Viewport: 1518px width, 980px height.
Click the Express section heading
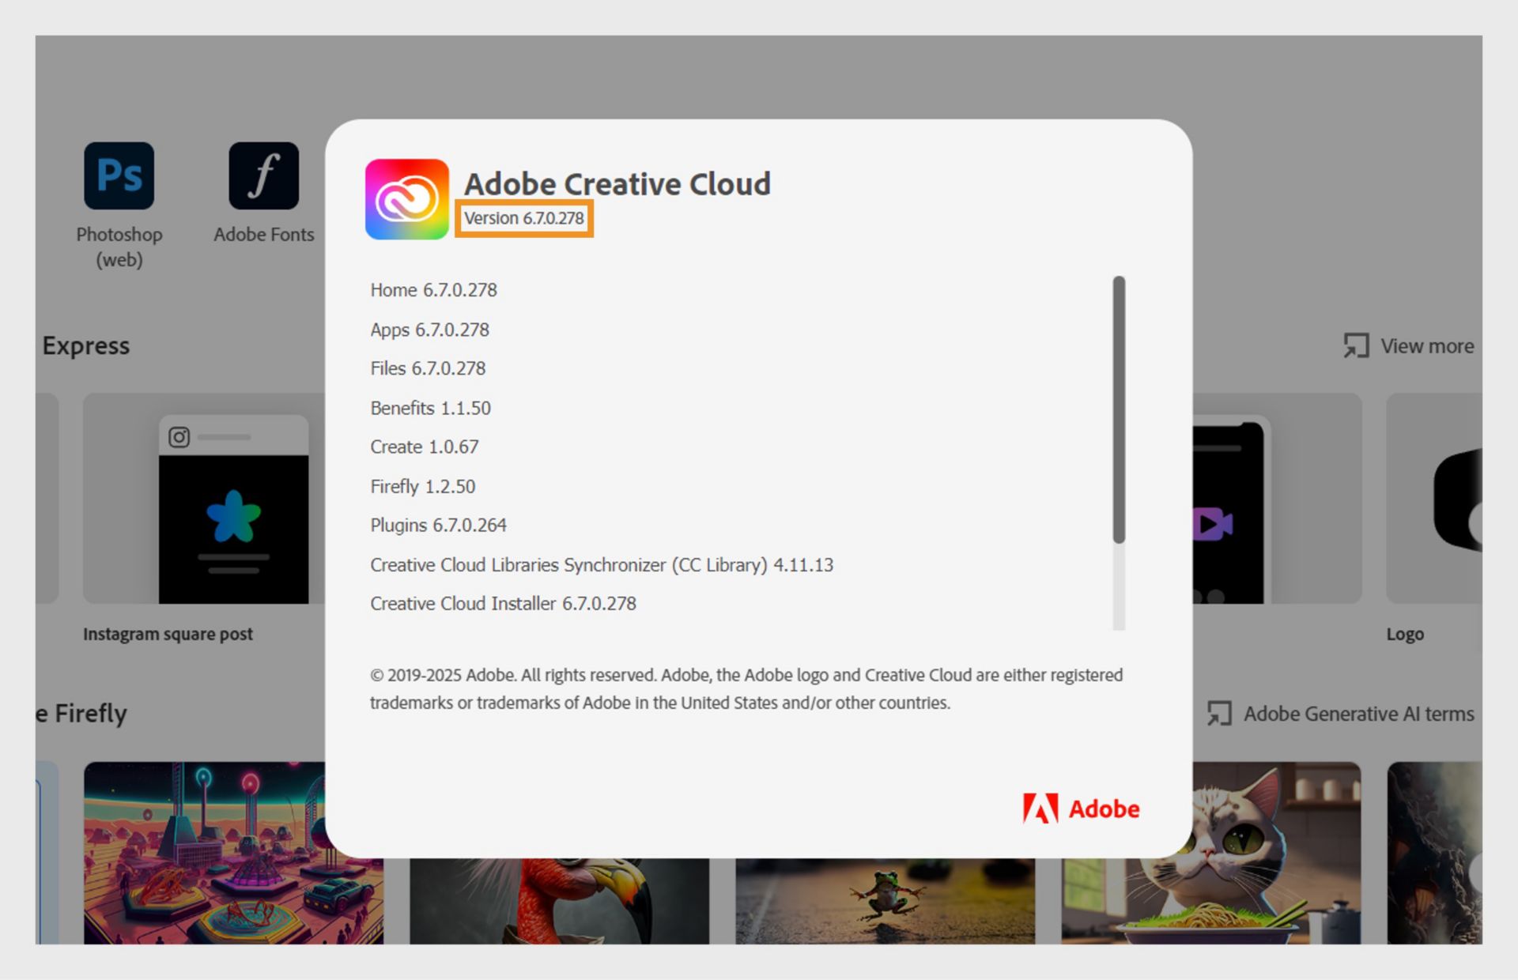click(x=85, y=345)
